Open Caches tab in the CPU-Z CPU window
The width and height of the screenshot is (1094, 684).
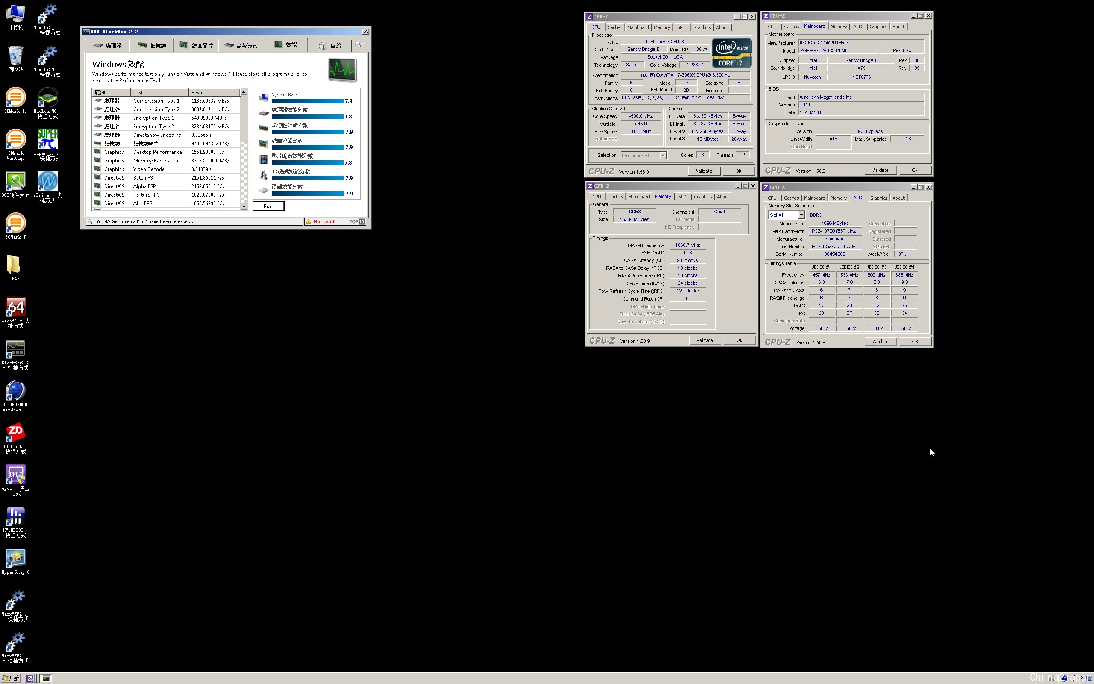click(615, 28)
